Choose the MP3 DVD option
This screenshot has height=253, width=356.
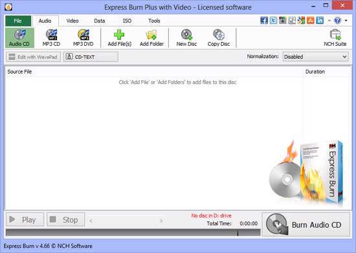(x=83, y=38)
